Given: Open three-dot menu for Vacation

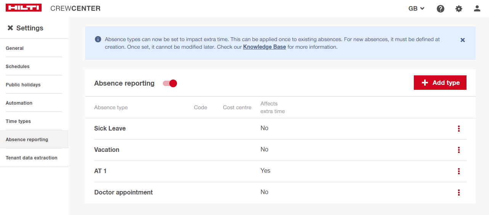Looking at the screenshot, I should 458,150.
